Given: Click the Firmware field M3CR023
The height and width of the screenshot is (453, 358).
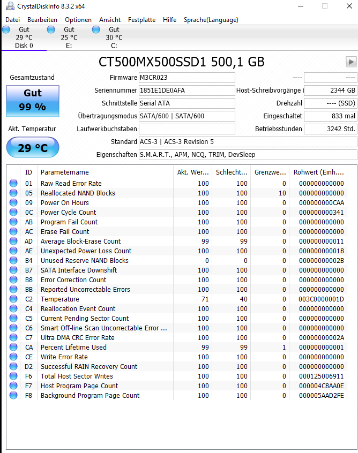Looking at the screenshot, I should tap(187, 78).
